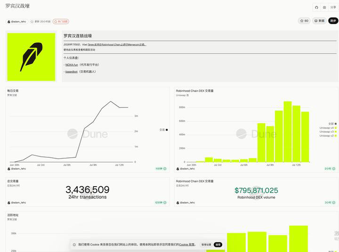Open @adam_tehc author under the DEX bar chart
Image resolution: width=339 pixels, height=252 pixels.
click(x=185, y=169)
